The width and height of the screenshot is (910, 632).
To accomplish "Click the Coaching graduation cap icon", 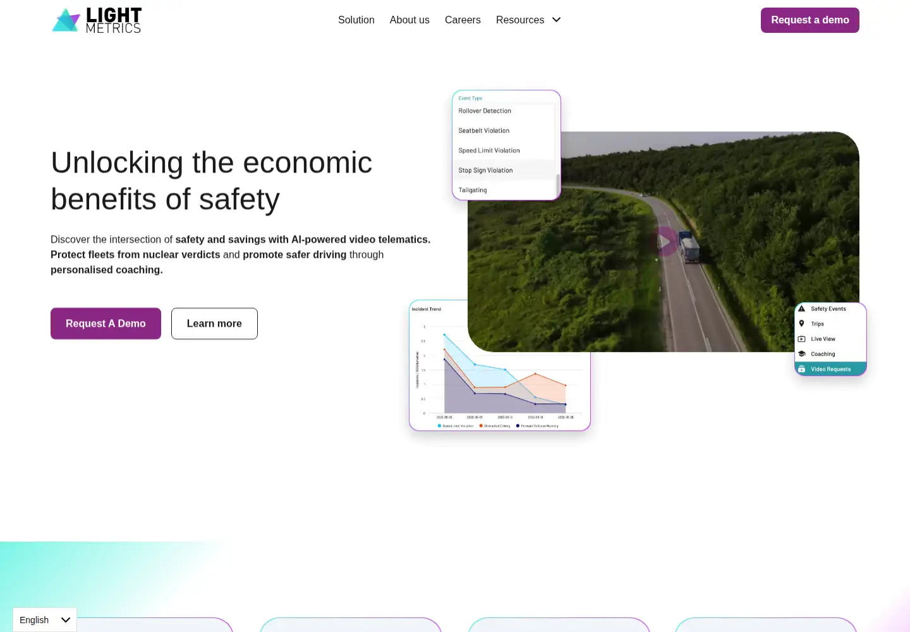I will [801, 354].
